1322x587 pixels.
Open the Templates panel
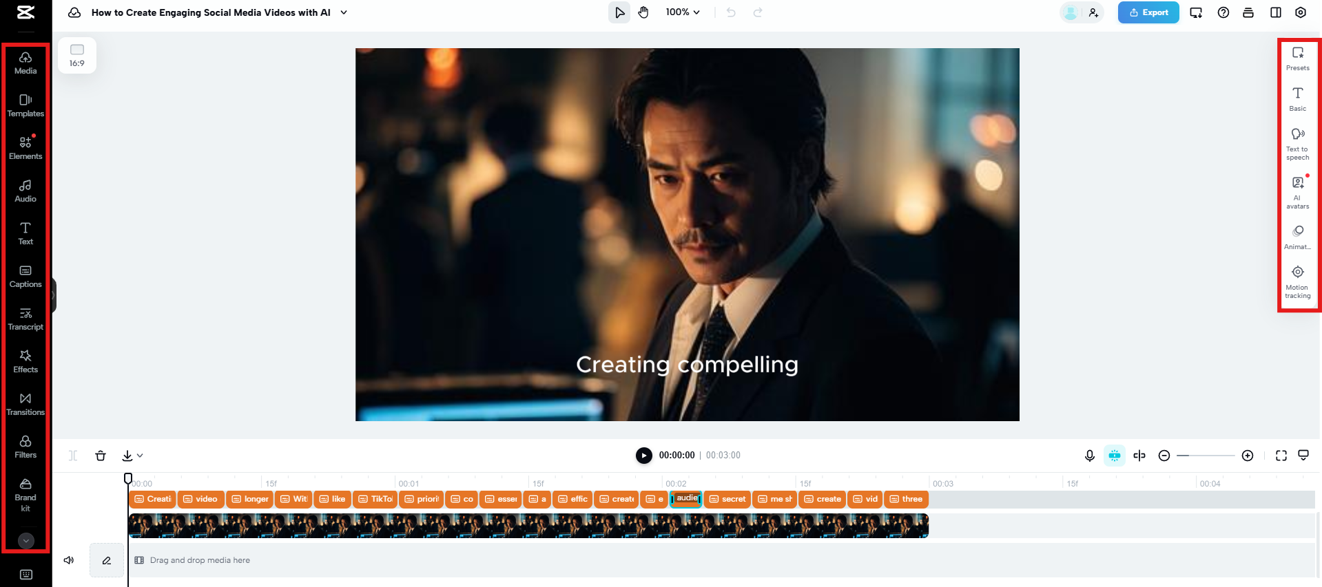click(25, 106)
